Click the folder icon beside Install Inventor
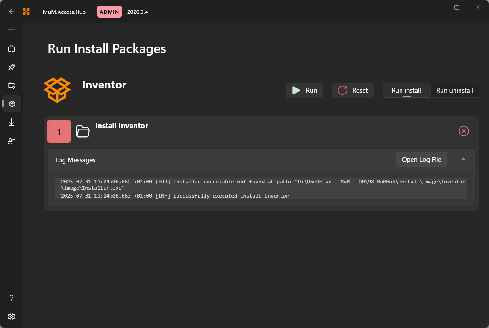The image size is (489, 328). tap(82, 131)
